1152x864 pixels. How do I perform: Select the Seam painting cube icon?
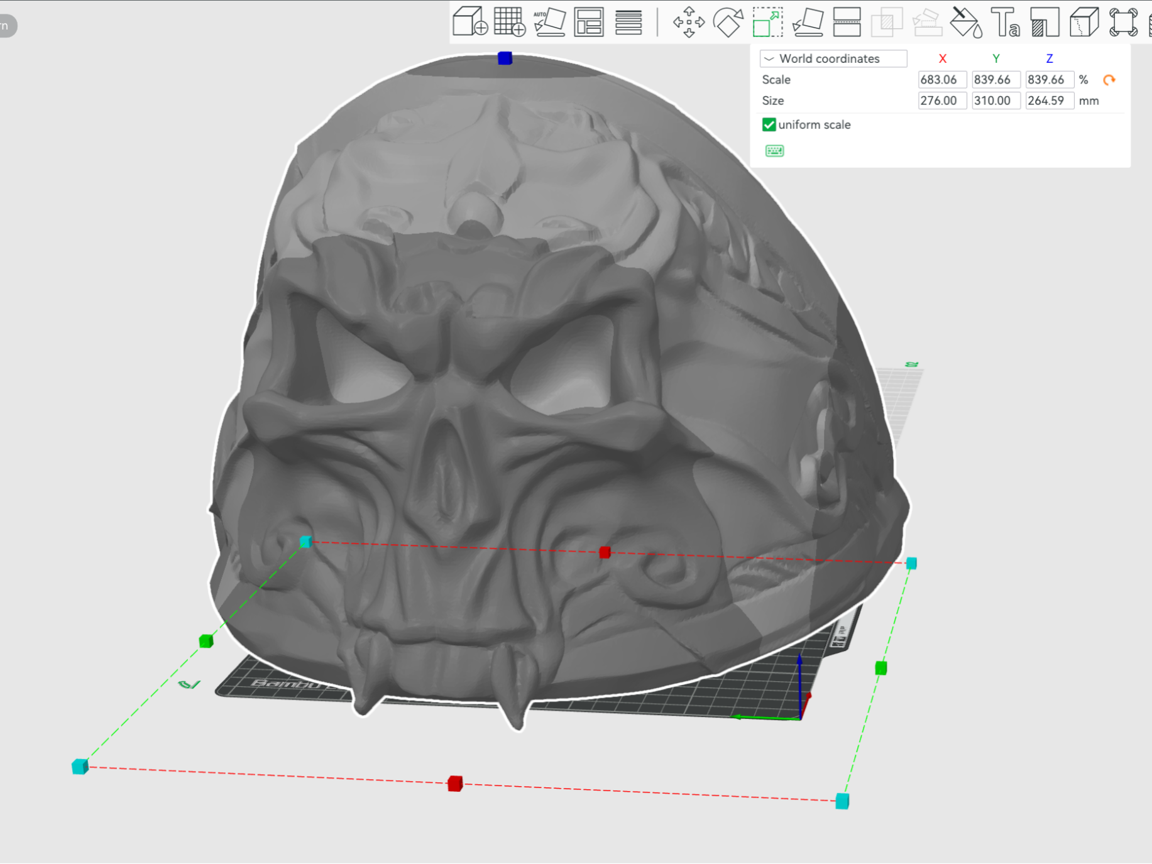(x=1084, y=22)
